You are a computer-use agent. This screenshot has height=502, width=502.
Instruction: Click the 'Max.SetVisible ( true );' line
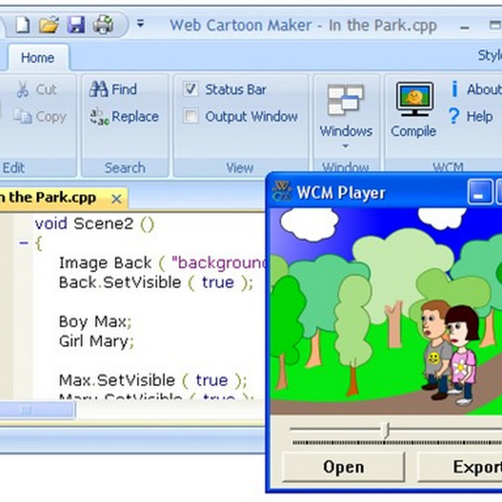tap(152, 380)
